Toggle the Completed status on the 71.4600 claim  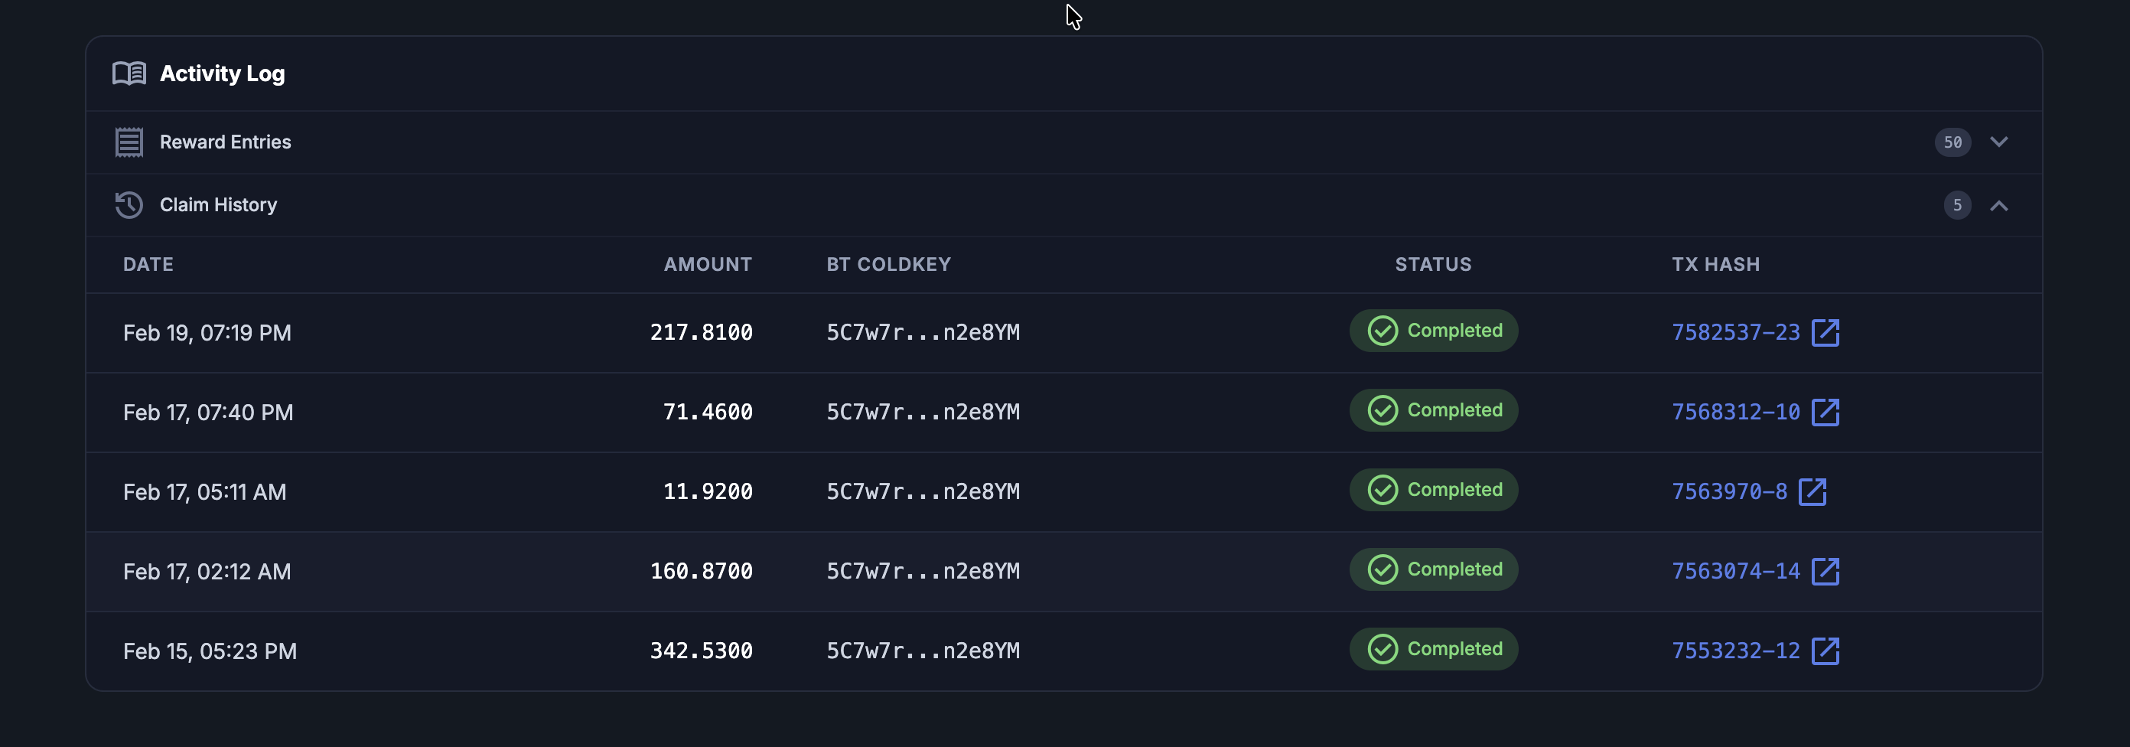coord(1433,409)
